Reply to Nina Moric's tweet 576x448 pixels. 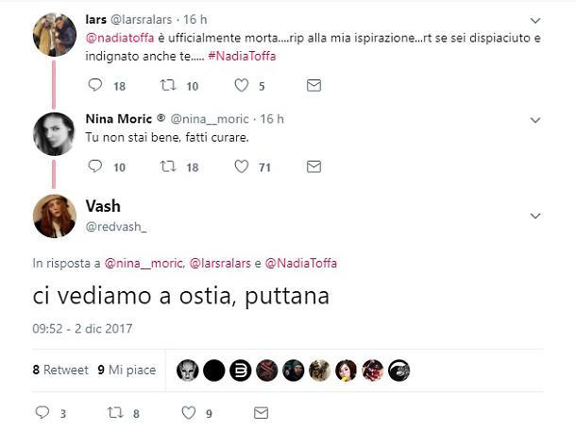(94, 166)
